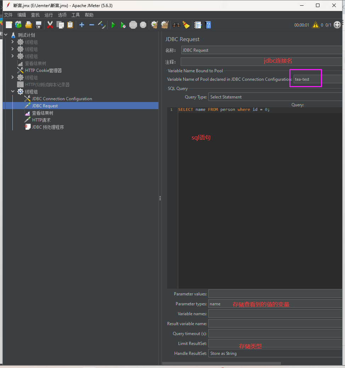This screenshot has width=345, height=368.
Task: Open Help with question mark icon
Action: [208, 25]
